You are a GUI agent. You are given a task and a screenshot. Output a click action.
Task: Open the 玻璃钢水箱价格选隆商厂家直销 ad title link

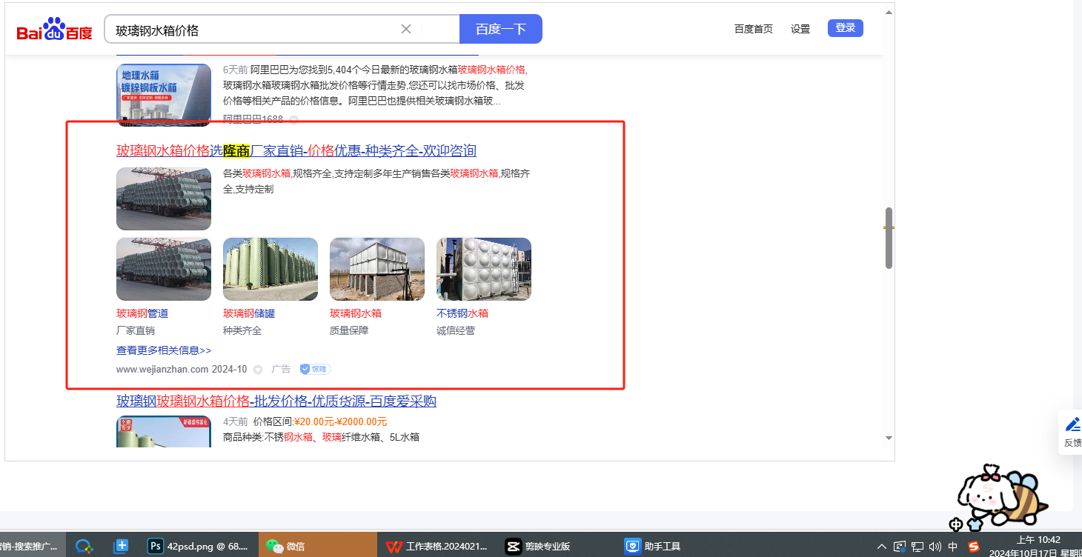(x=296, y=151)
